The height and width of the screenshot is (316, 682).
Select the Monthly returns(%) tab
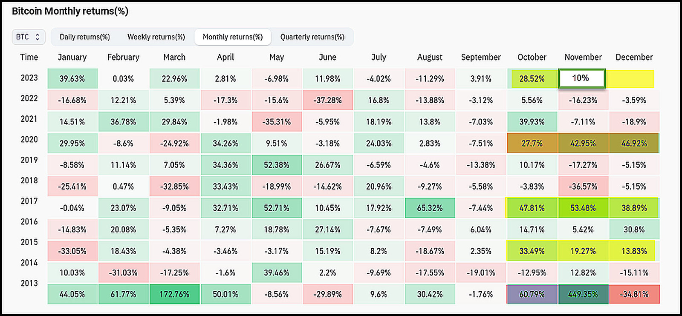[x=232, y=37]
